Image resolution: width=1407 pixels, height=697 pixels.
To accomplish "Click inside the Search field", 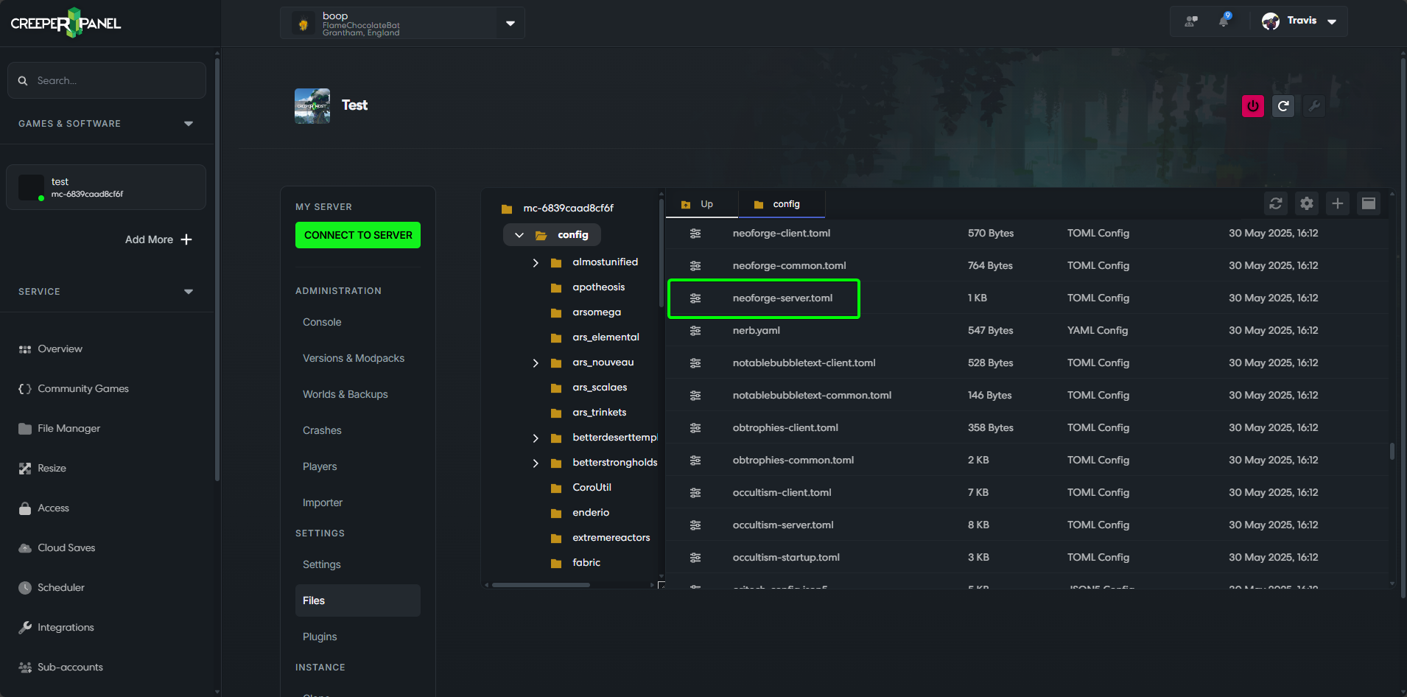I will pyautogui.click(x=106, y=80).
